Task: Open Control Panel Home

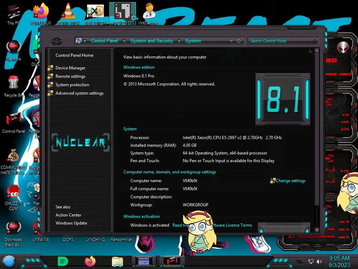Action: (74, 55)
